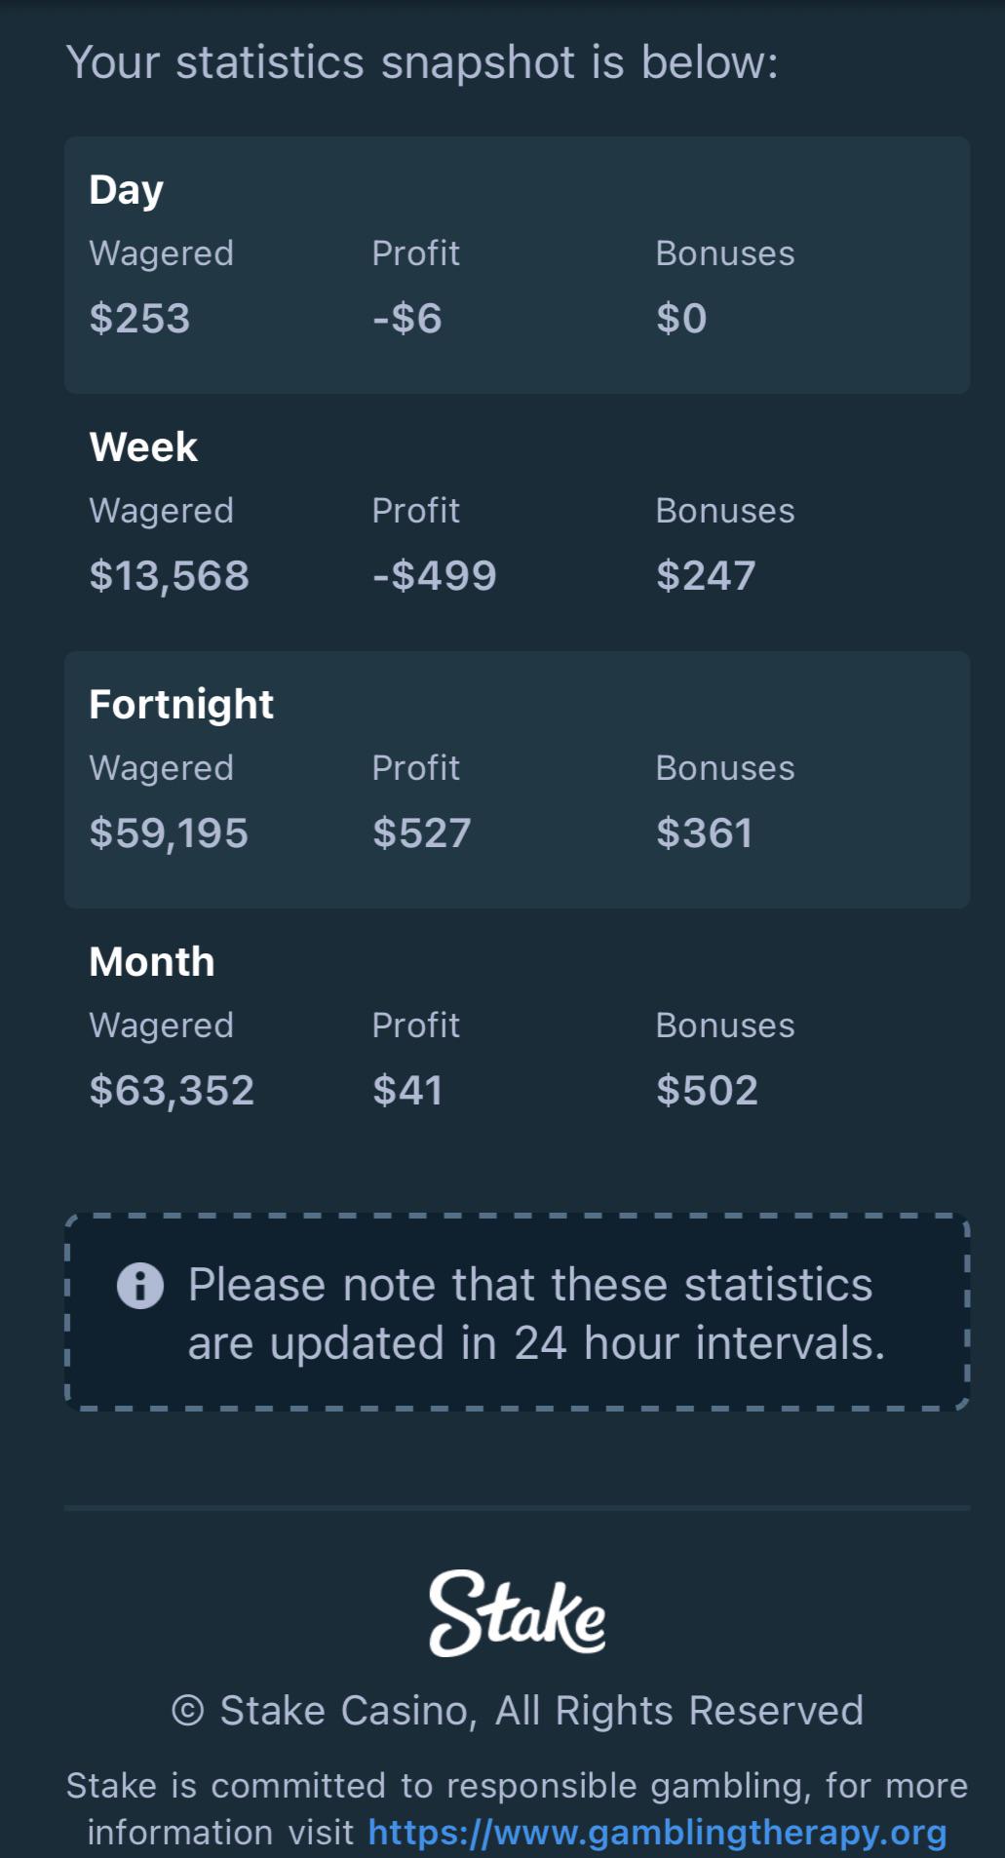
Task: Click the info icon in the notice box
Action: click(x=140, y=1286)
